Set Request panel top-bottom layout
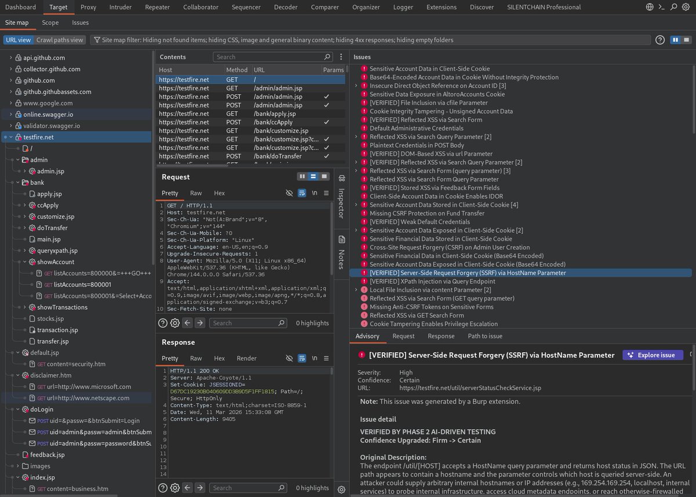Image resolution: width=696 pixels, height=497 pixels. (313, 177)
